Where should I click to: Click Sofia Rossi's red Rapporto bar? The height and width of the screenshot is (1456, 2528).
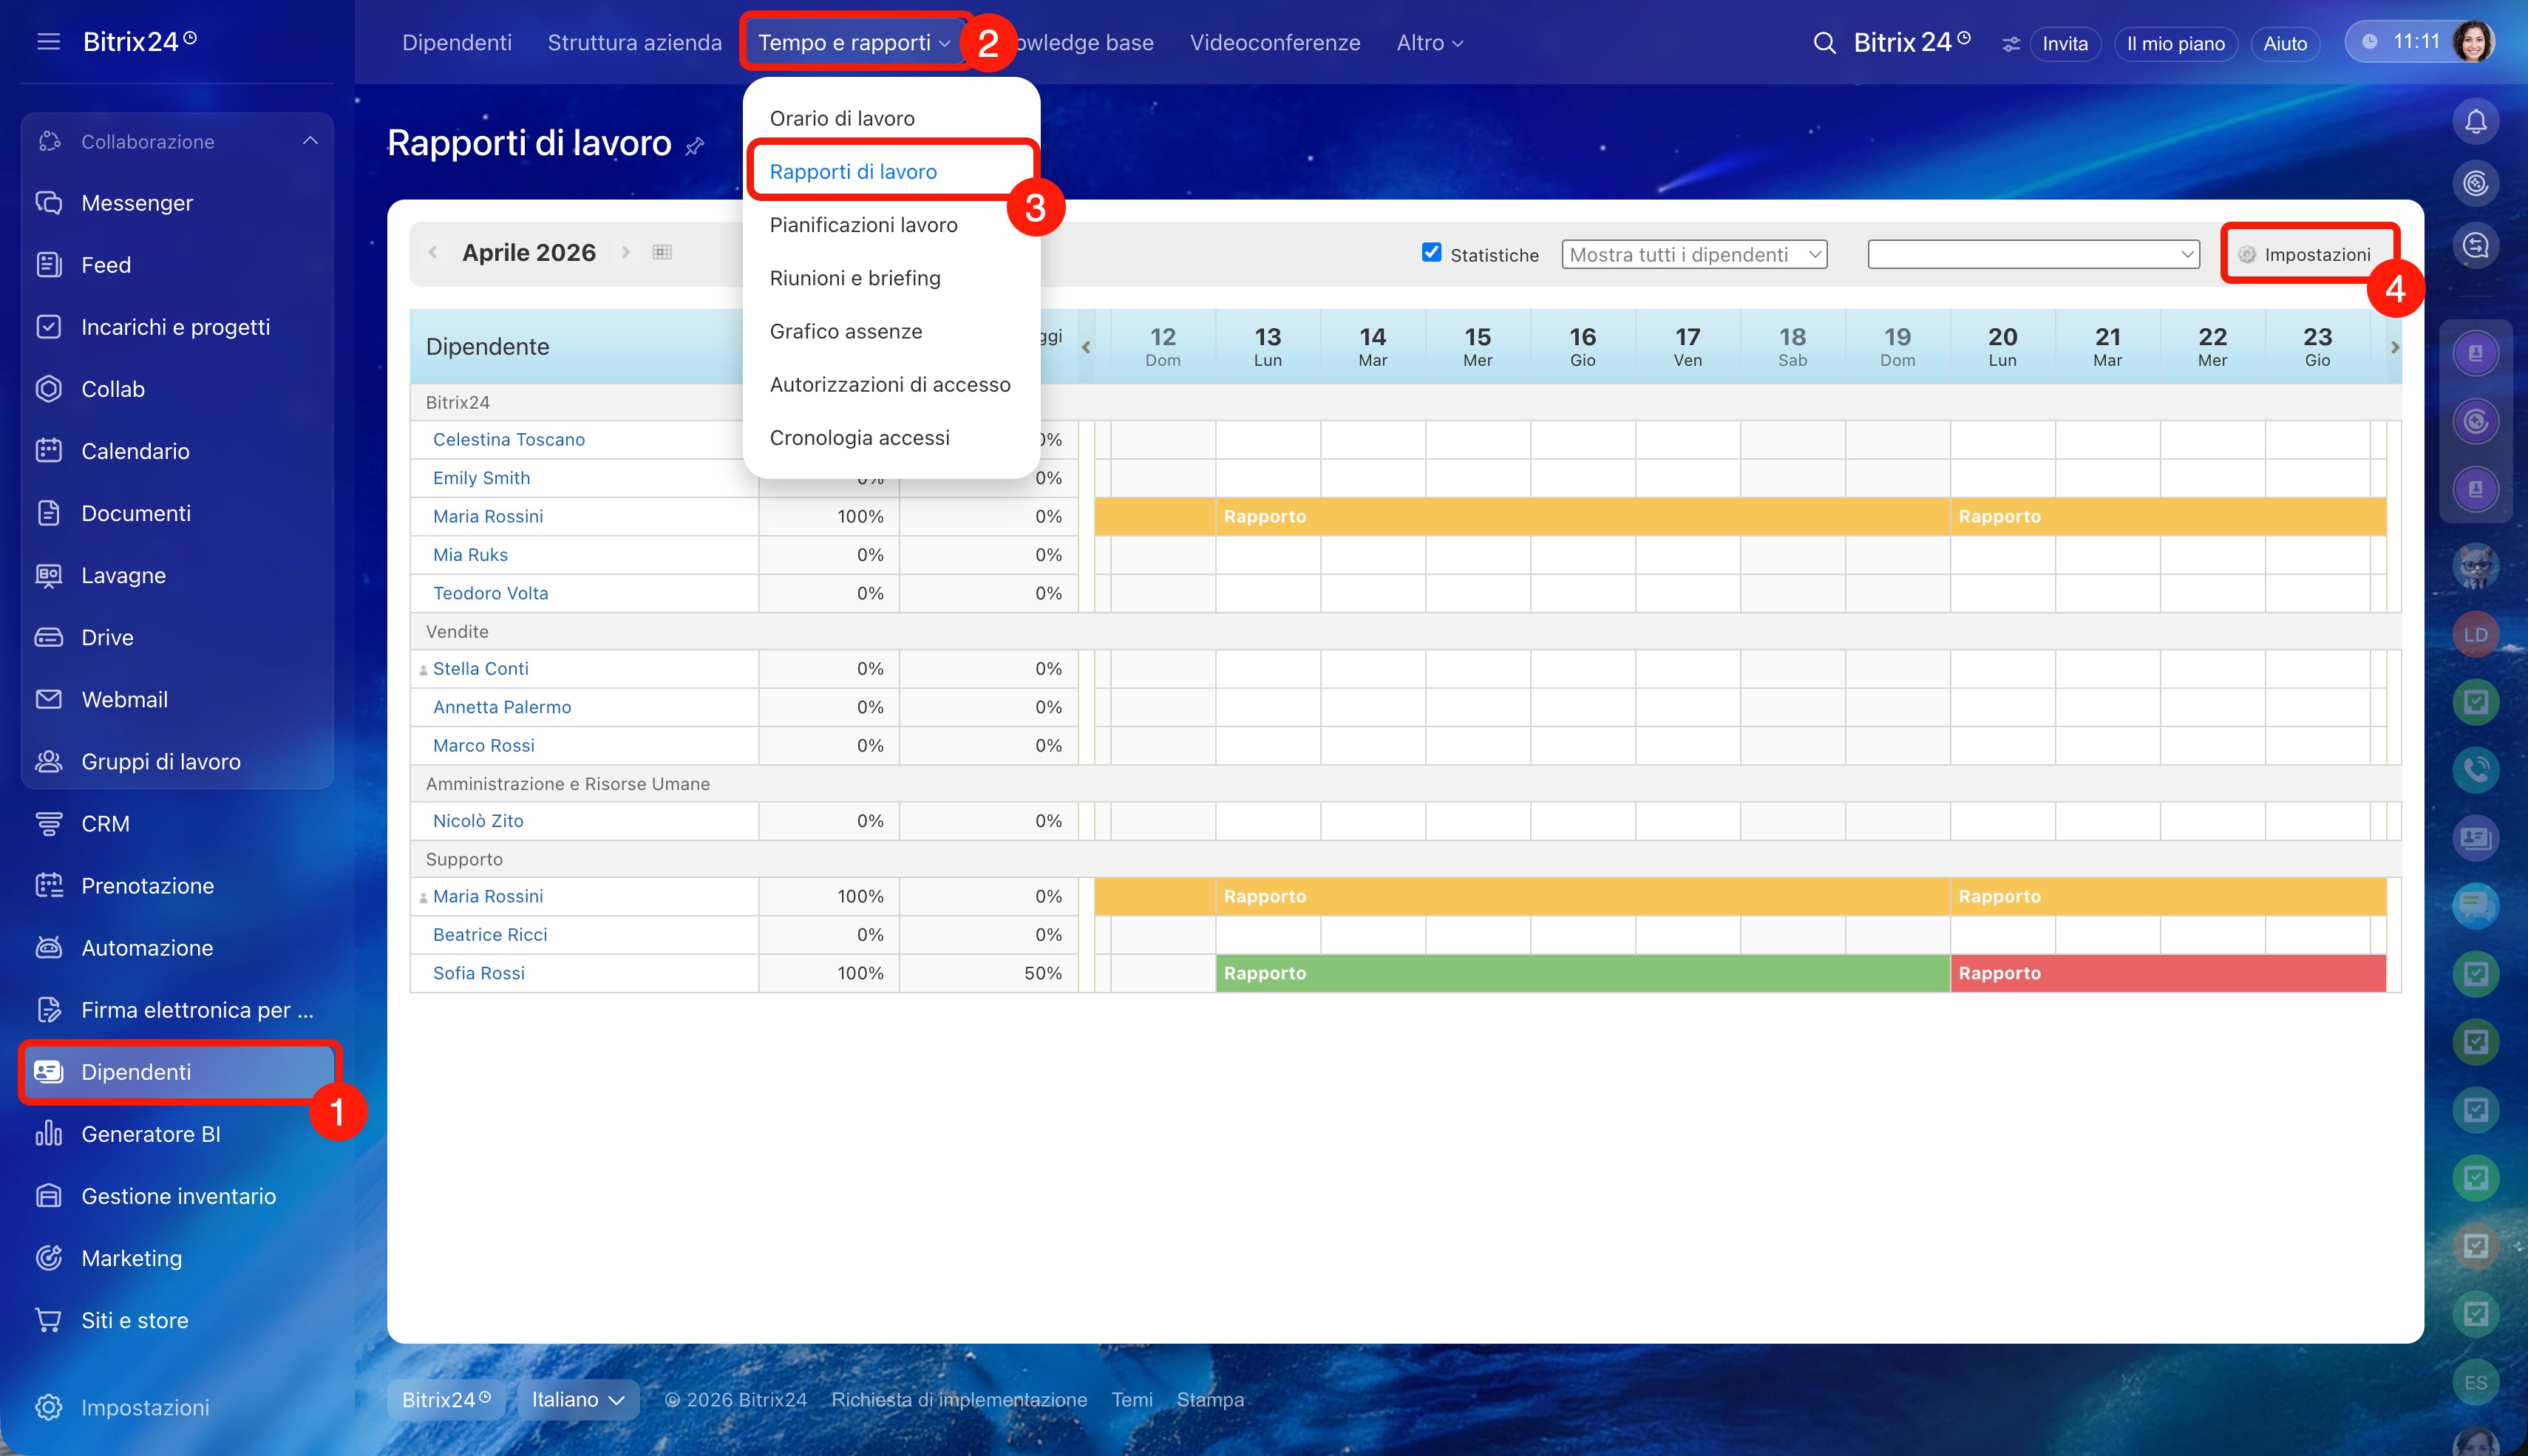tap(2167, 973)
